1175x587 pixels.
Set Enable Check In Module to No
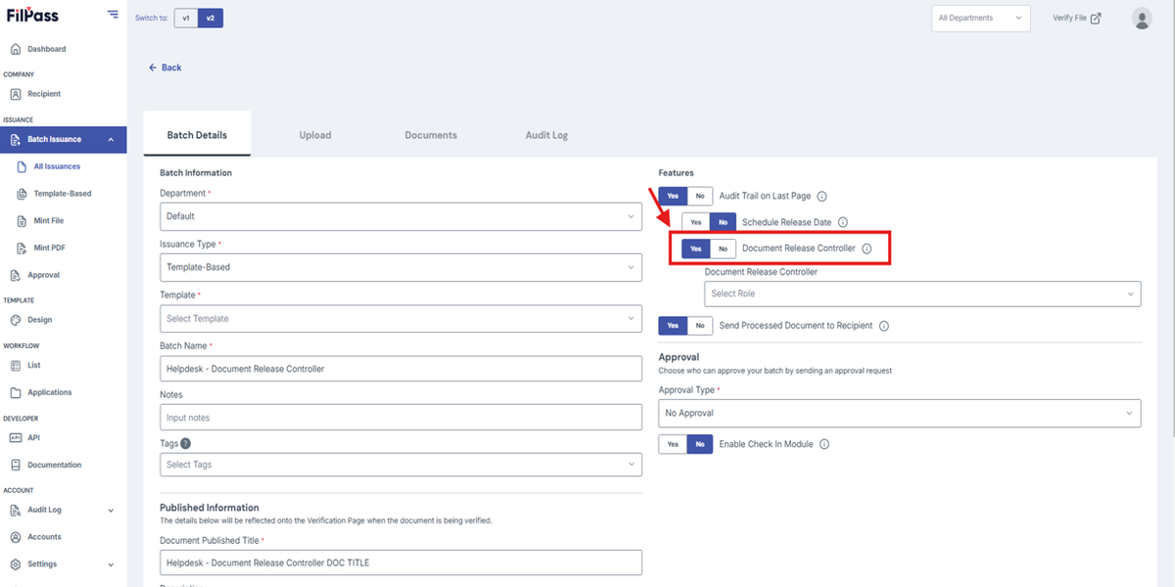pyautogui.click(x=699, y=444)
